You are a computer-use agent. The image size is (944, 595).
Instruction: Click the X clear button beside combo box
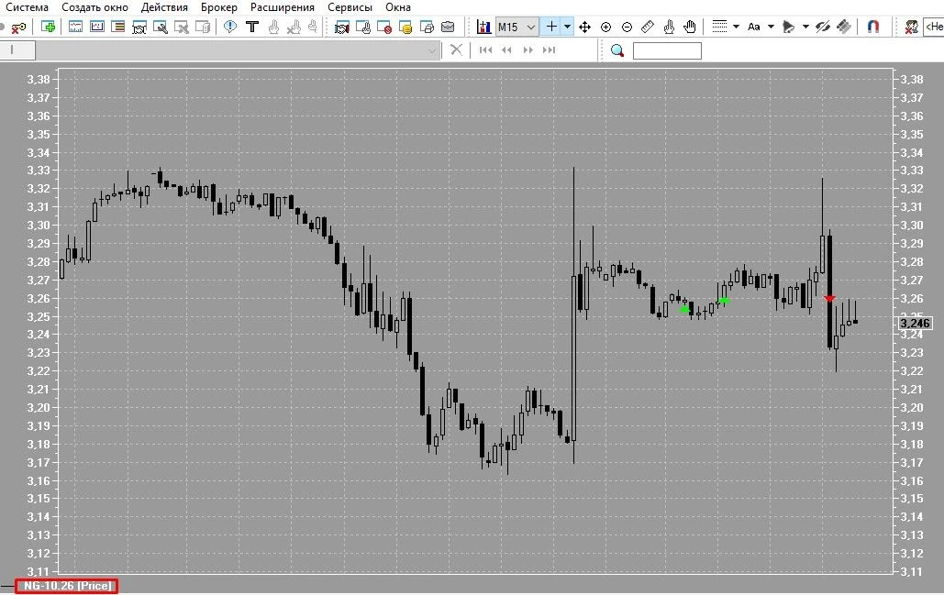[456, 50]
